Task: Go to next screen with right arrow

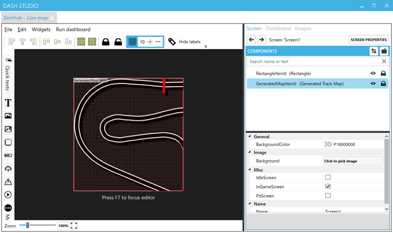Action: pyautogui.click(x=261, y=39)
